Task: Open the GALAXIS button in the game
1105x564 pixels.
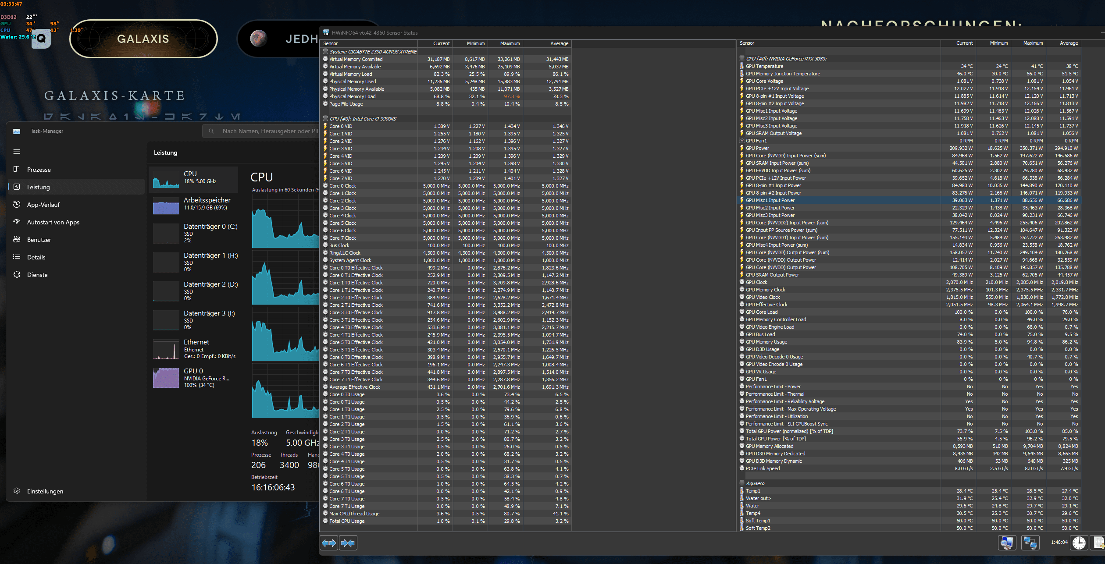Action: click(x=143, y=39)
